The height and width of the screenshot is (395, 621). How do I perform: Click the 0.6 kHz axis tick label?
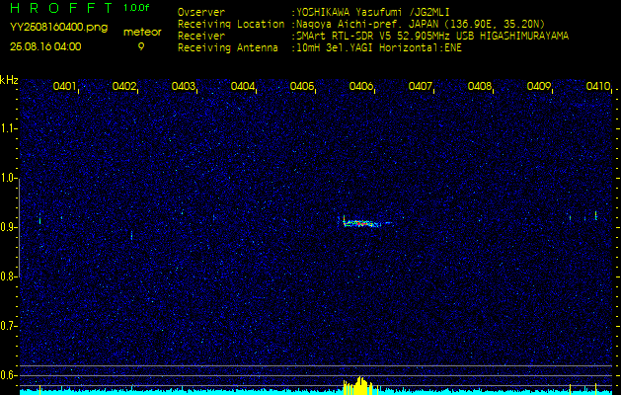[x=8, y=375]
